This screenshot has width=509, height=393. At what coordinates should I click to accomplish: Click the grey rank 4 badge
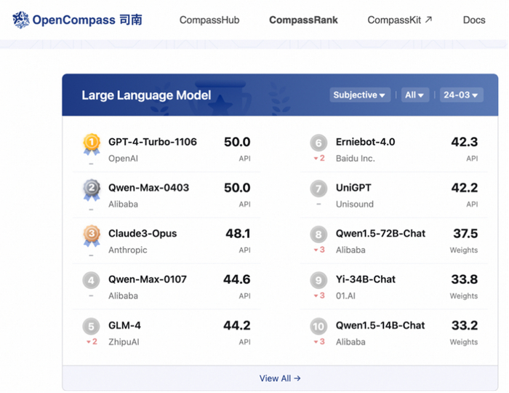pyautogui.click(x=91, y=280)
